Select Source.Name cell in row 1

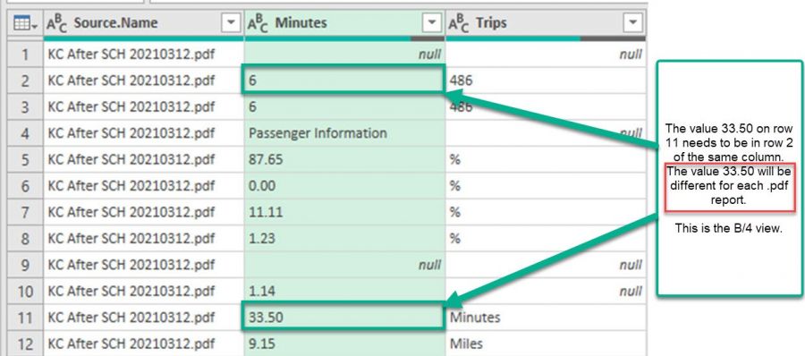[144, 55]
